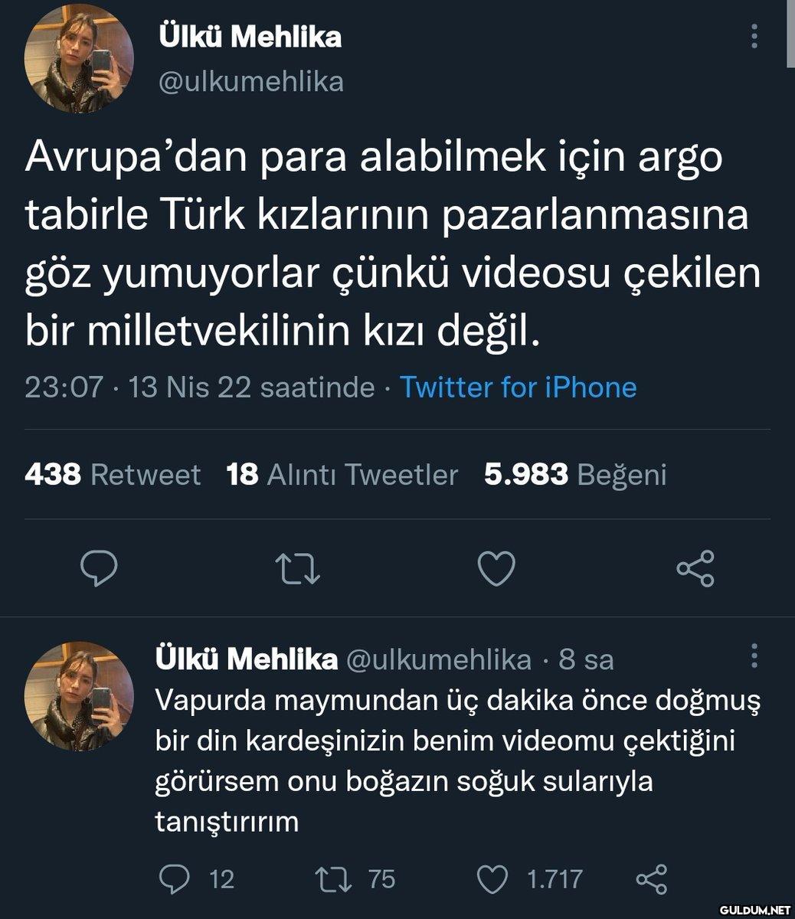View the 18 Alıntı Tweetler list
The image size is (795, 919).
pos(342,475)
